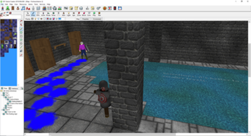This screenshot has height=136, width=251.
Task: Select the Zone tool in map toolbar
Action: pos(79,14)
